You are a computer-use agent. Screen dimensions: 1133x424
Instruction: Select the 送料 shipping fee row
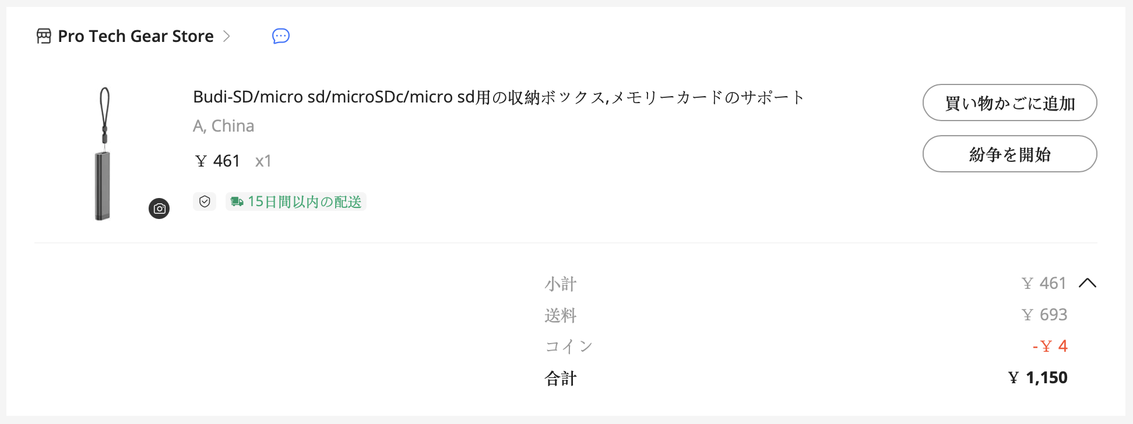[x=561, y=315]
